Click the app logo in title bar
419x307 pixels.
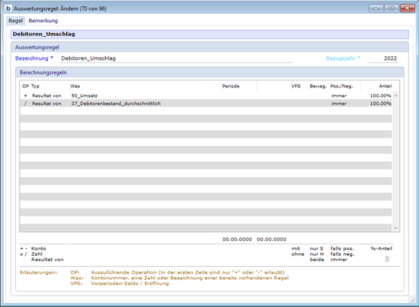click(8, 8)
